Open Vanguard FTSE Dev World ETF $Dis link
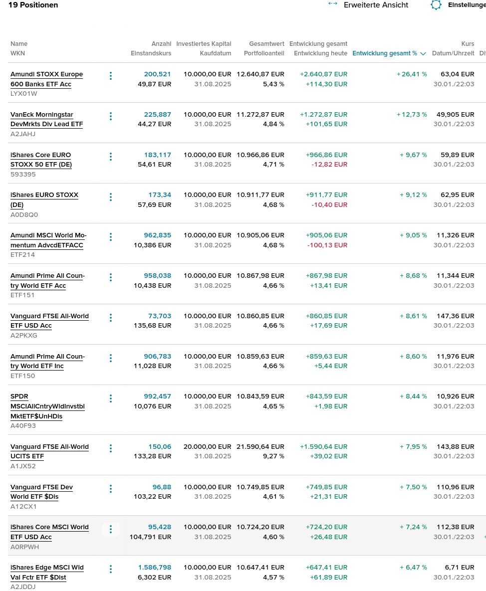Viewport: 486px width, 591px height. pyautogui.click(x=41, y=492)
